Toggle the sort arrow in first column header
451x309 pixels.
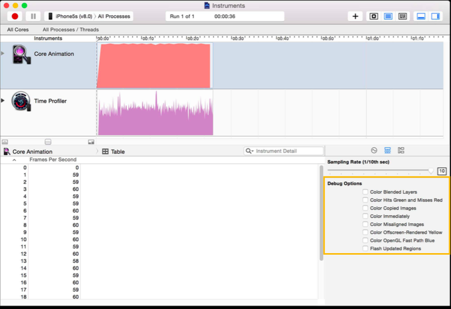click(x=14, y=160)
